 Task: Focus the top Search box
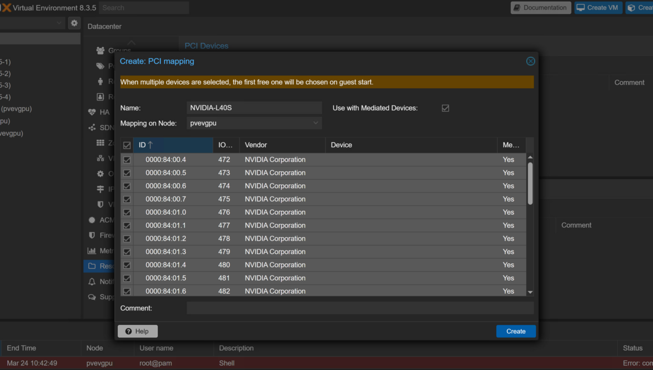(x=143, y=7)
